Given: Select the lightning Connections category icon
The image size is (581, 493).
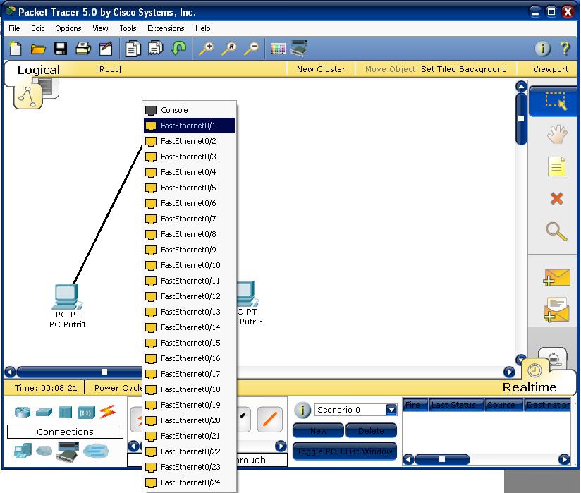Looking at the screenshot, I should (107, 411).
